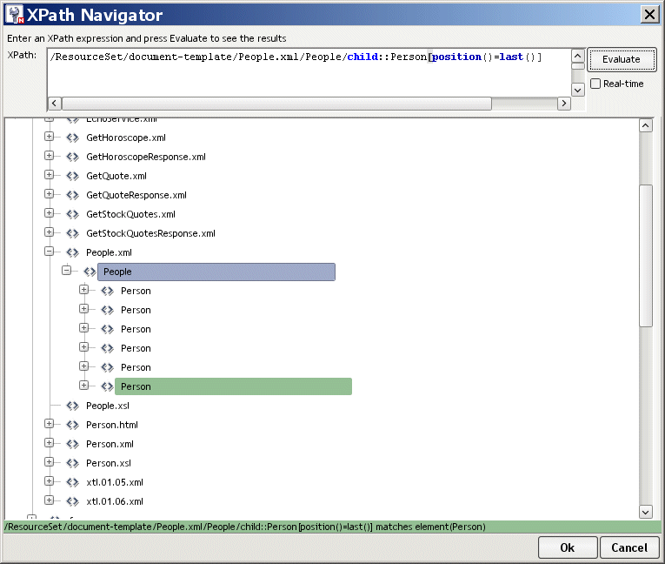Collapse the People element node
The width and height of the screenshot is (665, 564).
coord(67,270)
